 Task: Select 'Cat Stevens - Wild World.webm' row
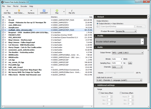pyautogui.click(x=47, y=45)
